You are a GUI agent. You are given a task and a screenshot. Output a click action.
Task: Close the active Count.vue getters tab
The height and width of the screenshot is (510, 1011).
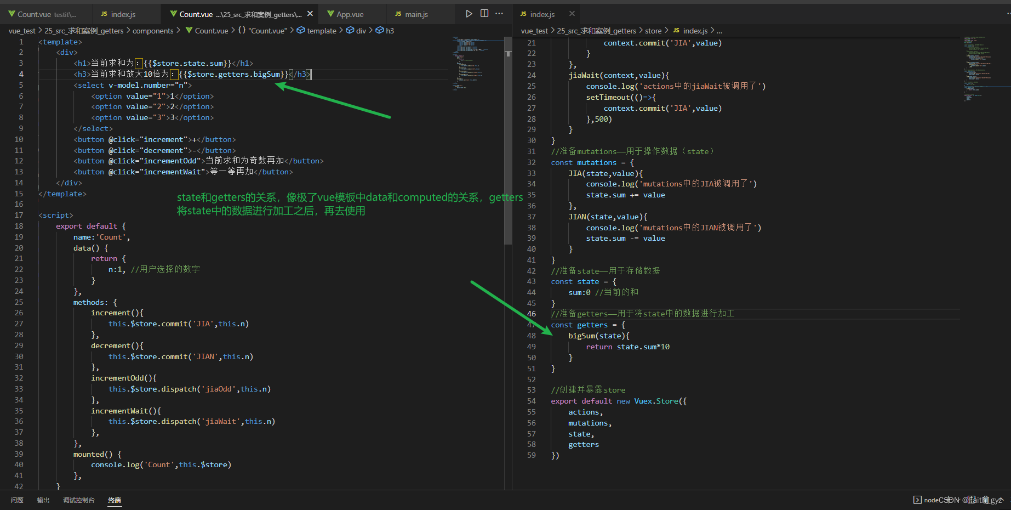point(310,14)
